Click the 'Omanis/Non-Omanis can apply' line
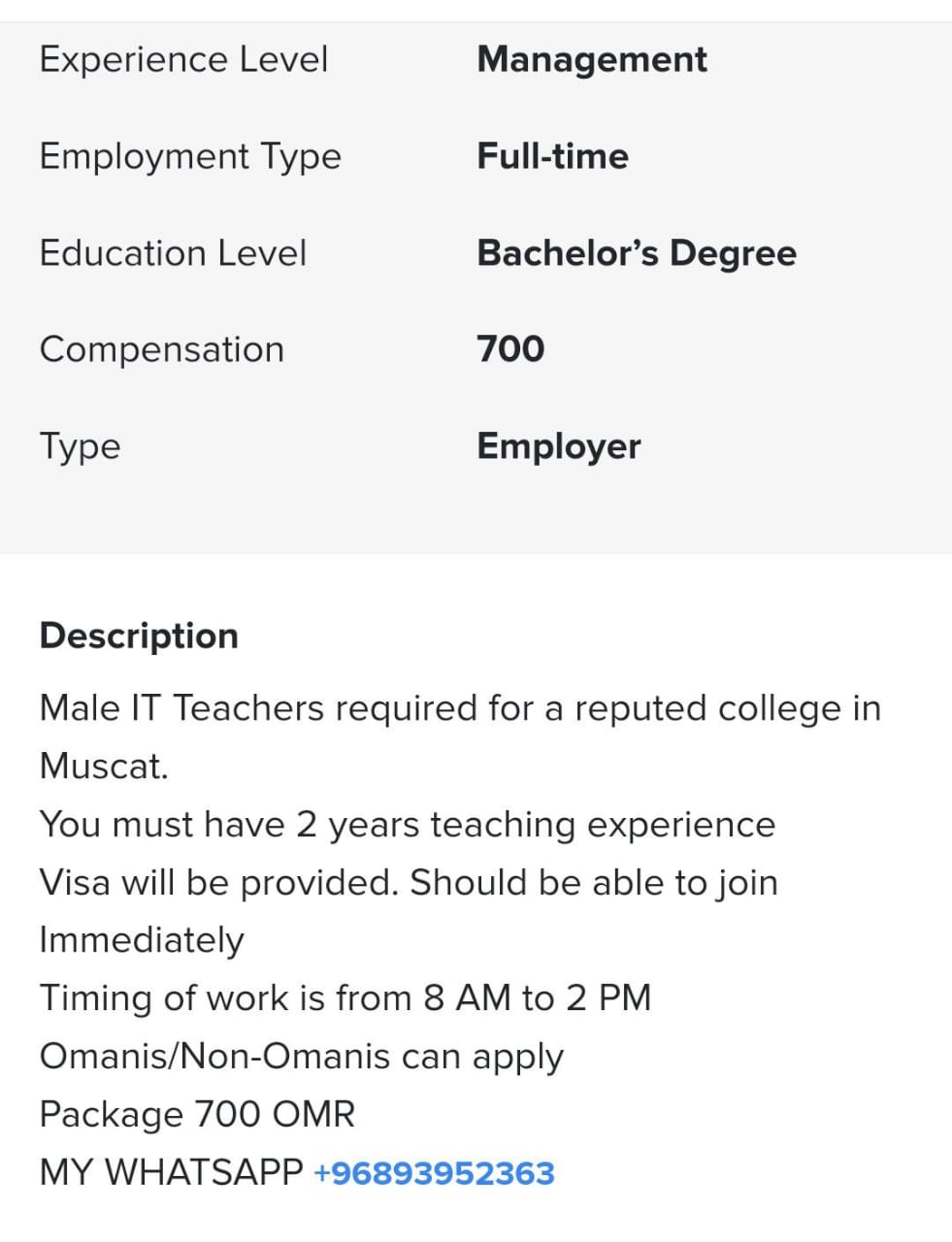 302,1057
